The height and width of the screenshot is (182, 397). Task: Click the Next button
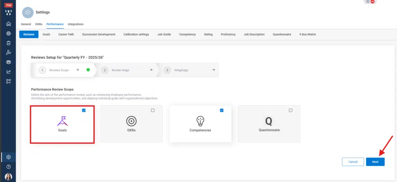click(x=375, y=162)
